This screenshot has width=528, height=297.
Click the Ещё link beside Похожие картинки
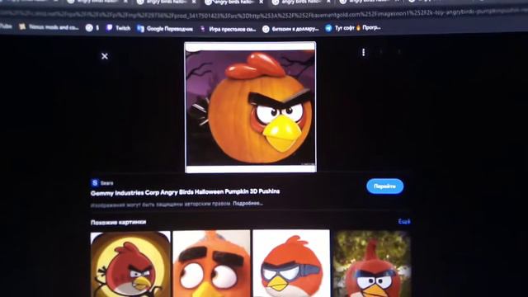point(404,221)
